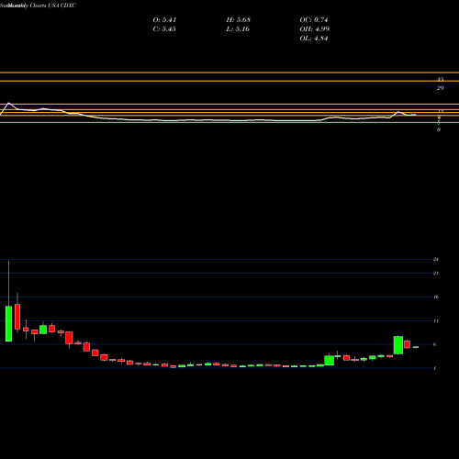
Task: Select the 1 price axis label
Action: (434, 368)
